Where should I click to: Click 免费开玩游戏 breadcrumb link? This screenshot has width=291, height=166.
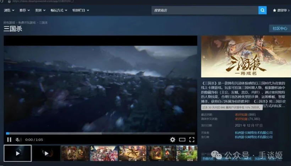[x=27, y=23]
